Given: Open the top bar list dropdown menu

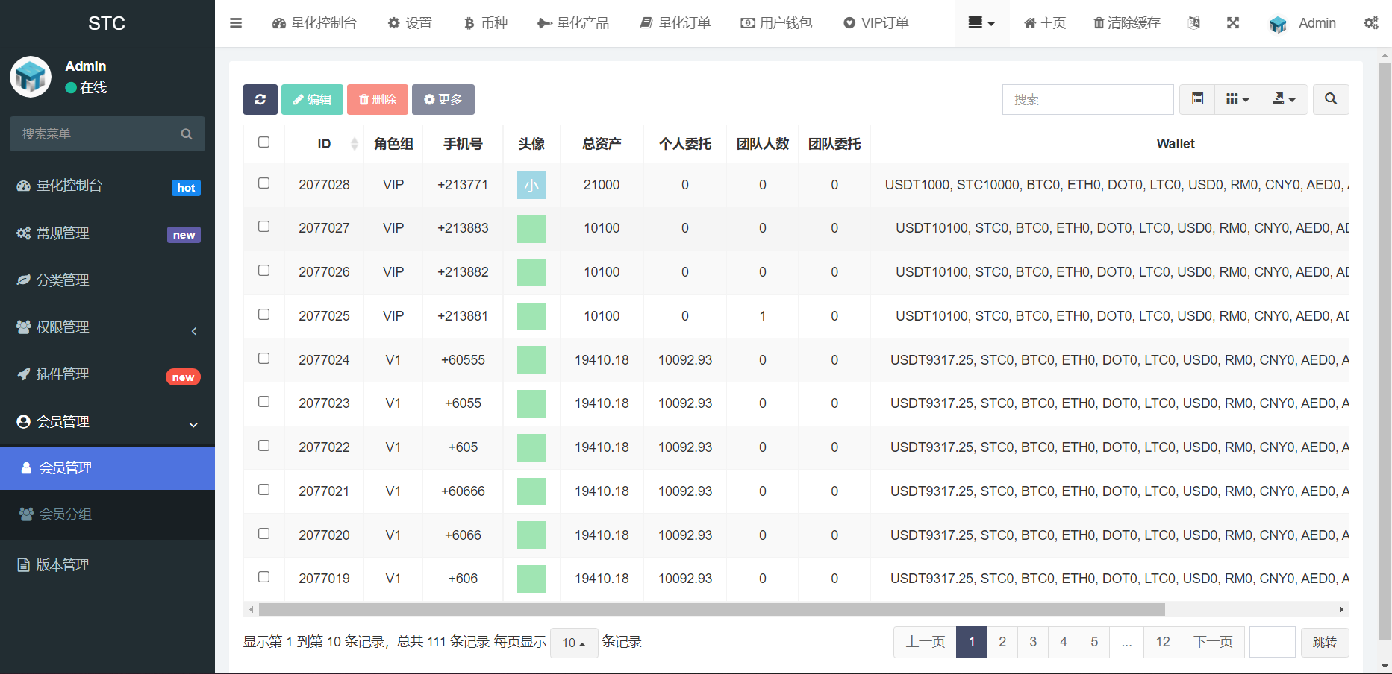Looking at the screenshot, I should tap(981, 23).
